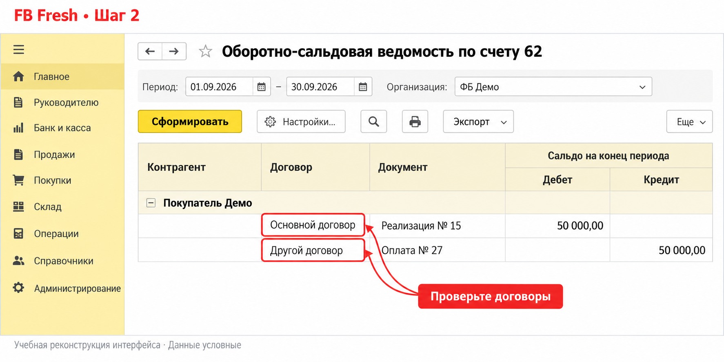
Task: Open the Организация dropdown ФБ Демо
Action: coord(553,87)
